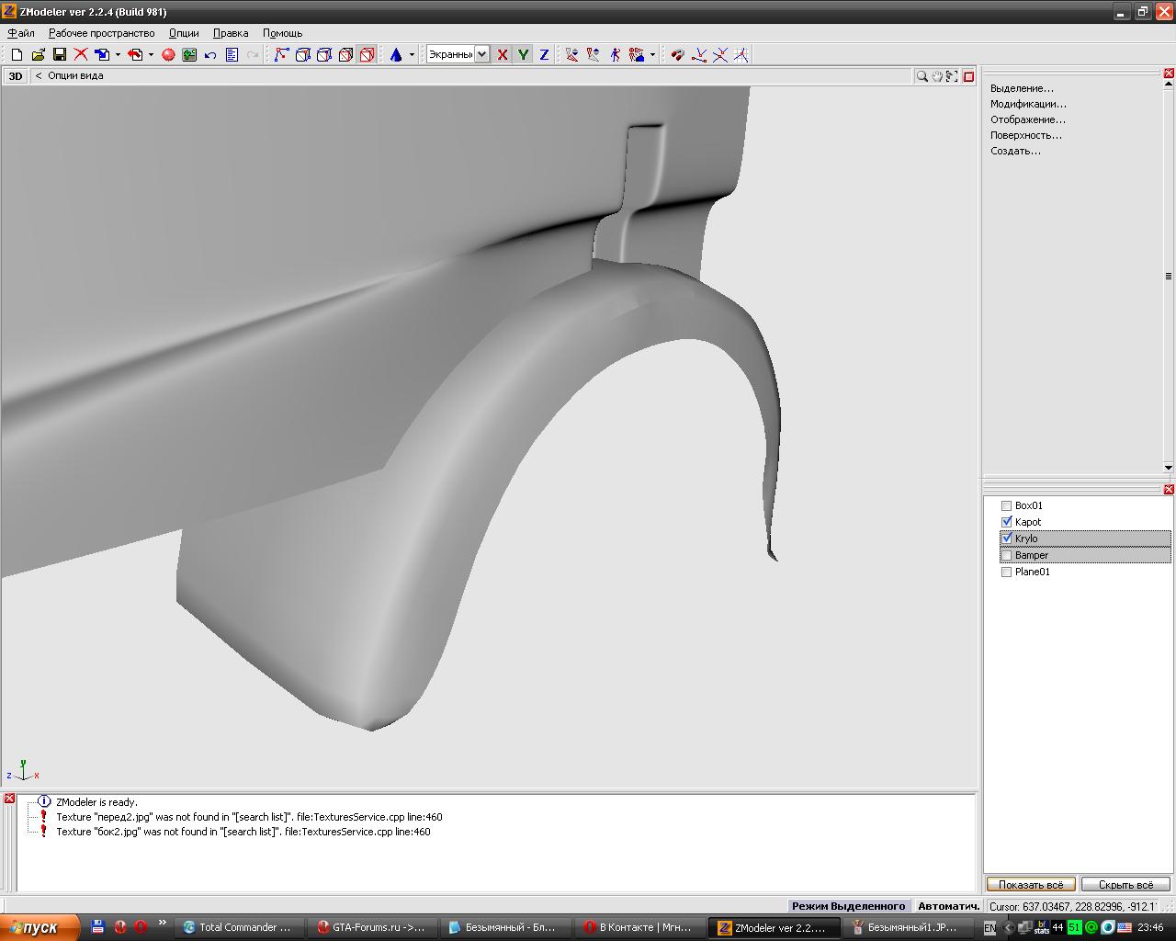Click the red sphere toolbar icon

pyautogui.click(x=168, y=55)
